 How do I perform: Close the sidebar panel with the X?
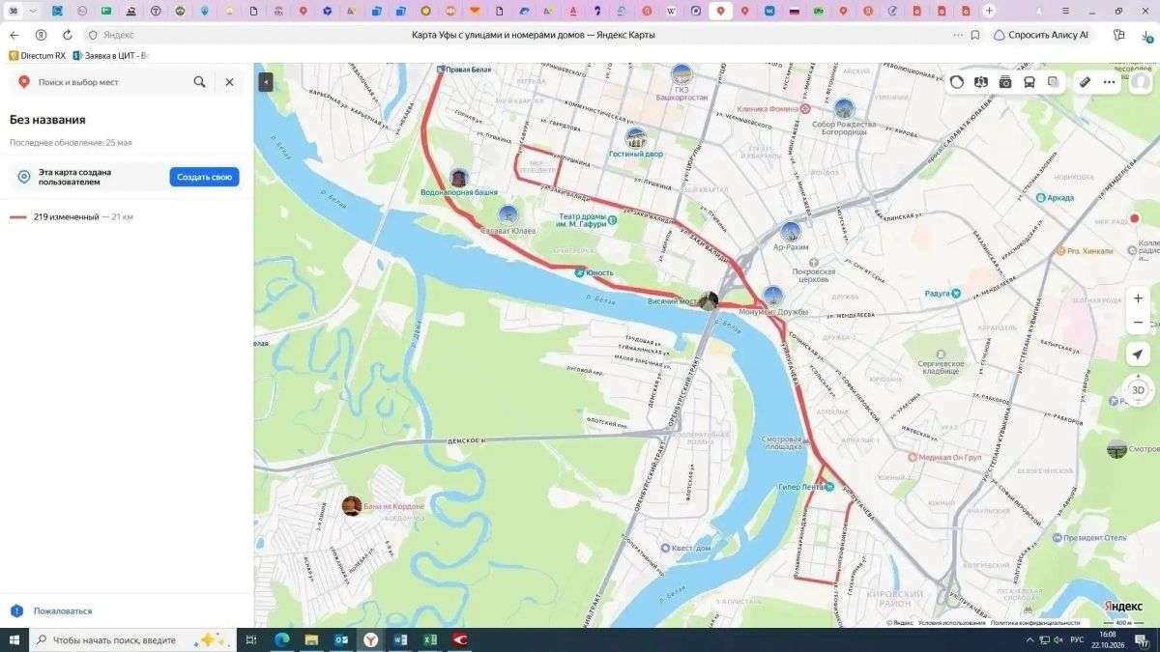[229, 82]
